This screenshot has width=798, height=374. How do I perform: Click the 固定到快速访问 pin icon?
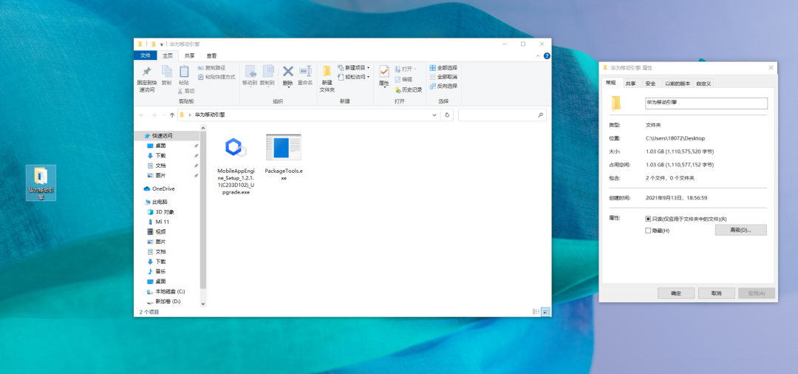point(146,72)
